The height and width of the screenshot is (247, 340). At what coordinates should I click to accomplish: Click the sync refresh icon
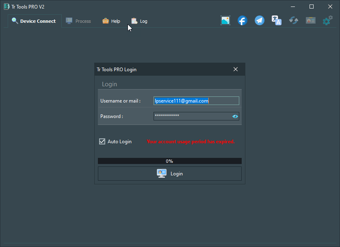[x=294, y=20]
